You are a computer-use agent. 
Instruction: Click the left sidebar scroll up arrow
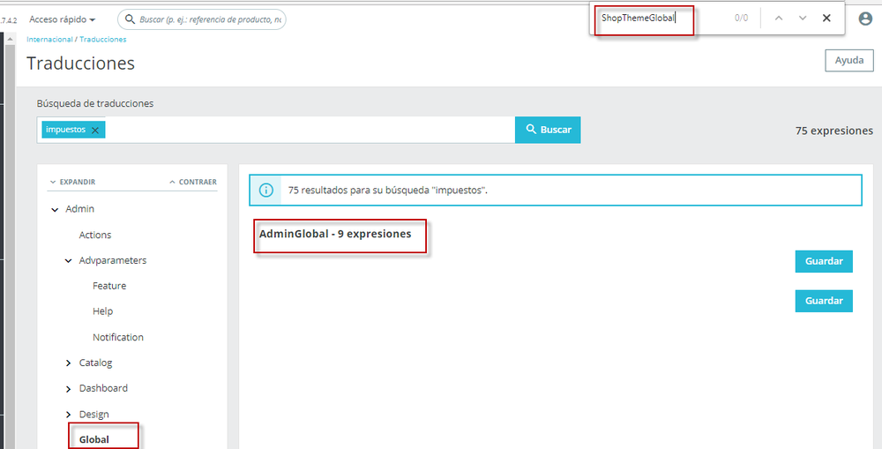tap(10, 39)
